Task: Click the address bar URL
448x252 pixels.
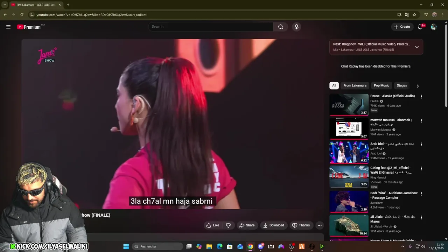Action: tap(92, 15)
